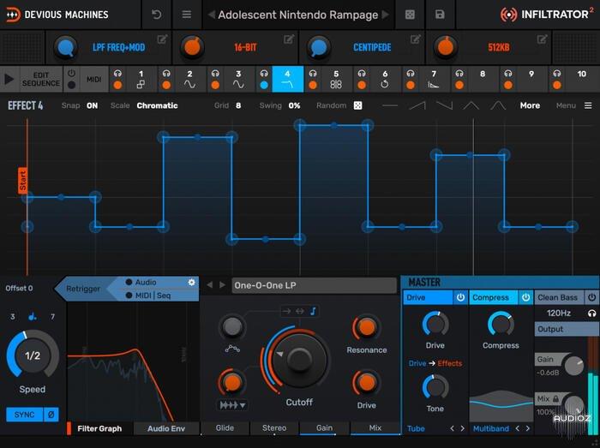
Task: Toggle Snap ON setting
Action: (92, 105)
